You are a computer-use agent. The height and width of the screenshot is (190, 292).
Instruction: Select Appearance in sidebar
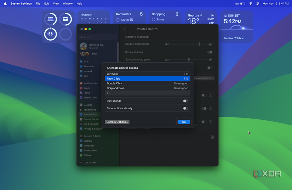[x=88, y=110]
